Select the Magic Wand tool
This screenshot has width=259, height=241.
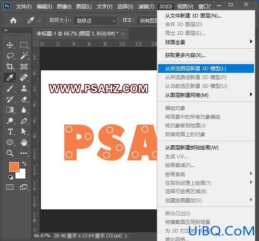(24, 56)
